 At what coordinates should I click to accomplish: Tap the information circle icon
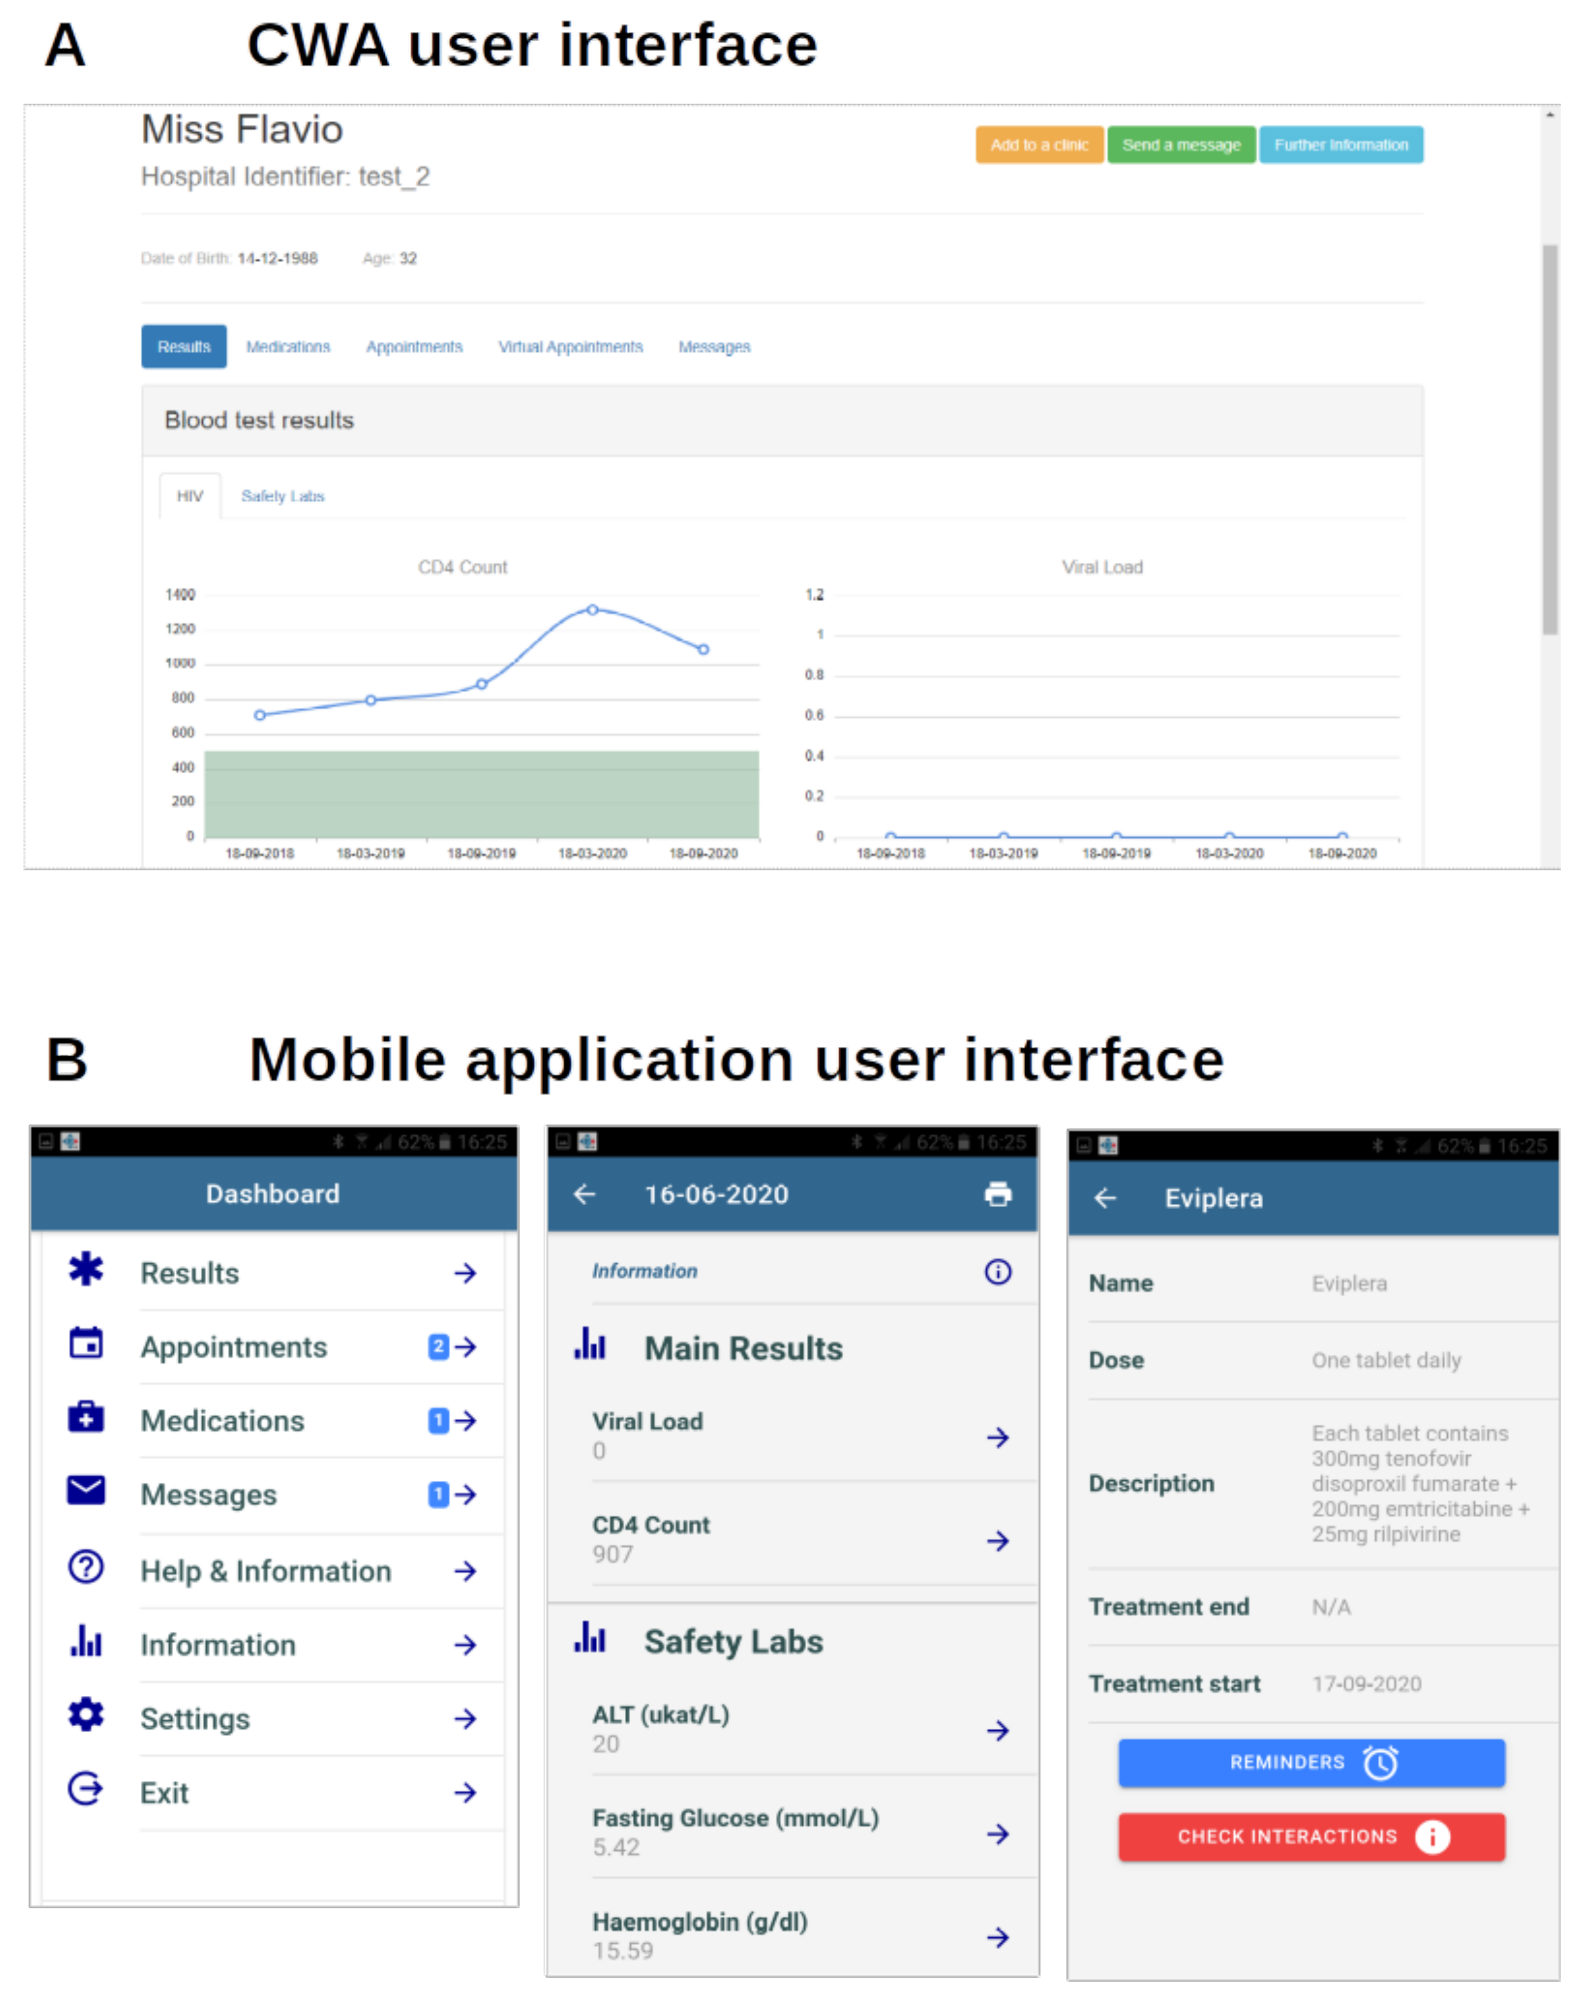coord(997,1271)
